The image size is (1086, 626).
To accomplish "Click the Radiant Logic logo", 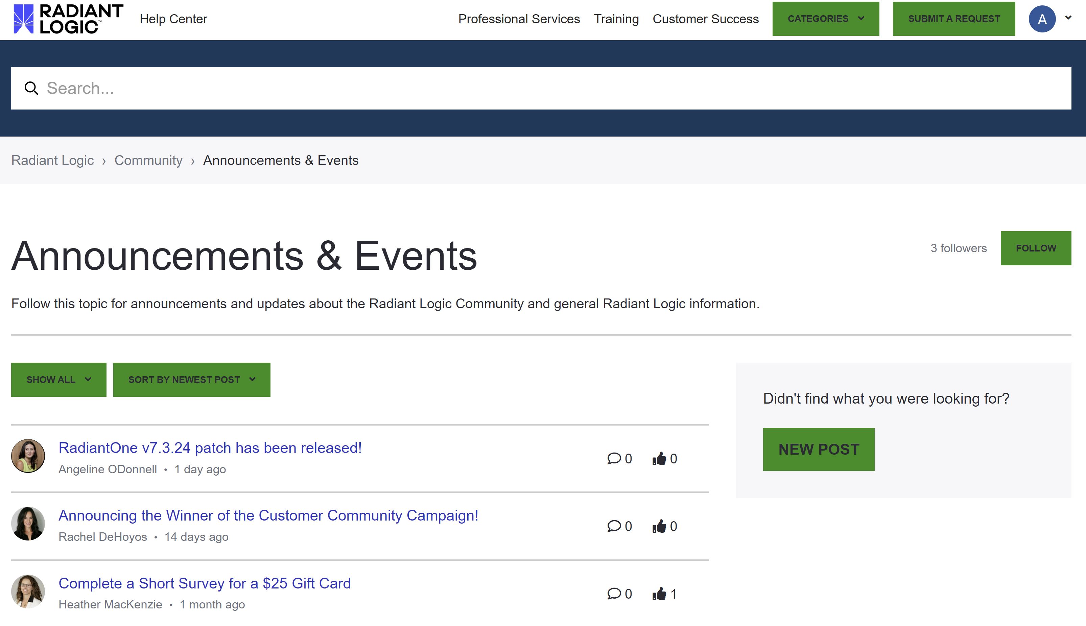I will tap(68, 19).
